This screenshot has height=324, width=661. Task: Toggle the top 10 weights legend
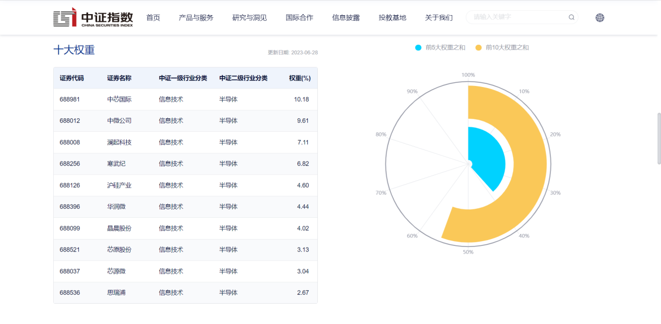502,47
